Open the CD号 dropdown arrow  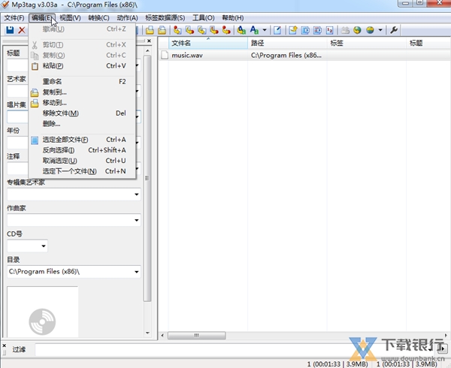pyautogui.click(x=44, y=246)
